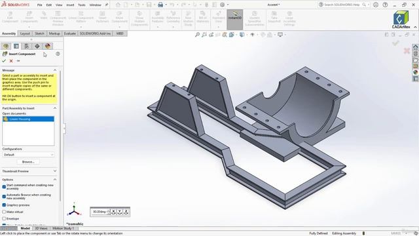Switch to the 3D Views bottom tab
The image size is (419, 236).
coord(41,228)
